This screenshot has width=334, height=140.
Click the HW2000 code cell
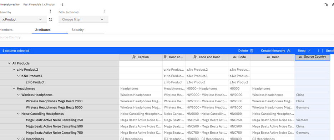click(x=239, y=101)
